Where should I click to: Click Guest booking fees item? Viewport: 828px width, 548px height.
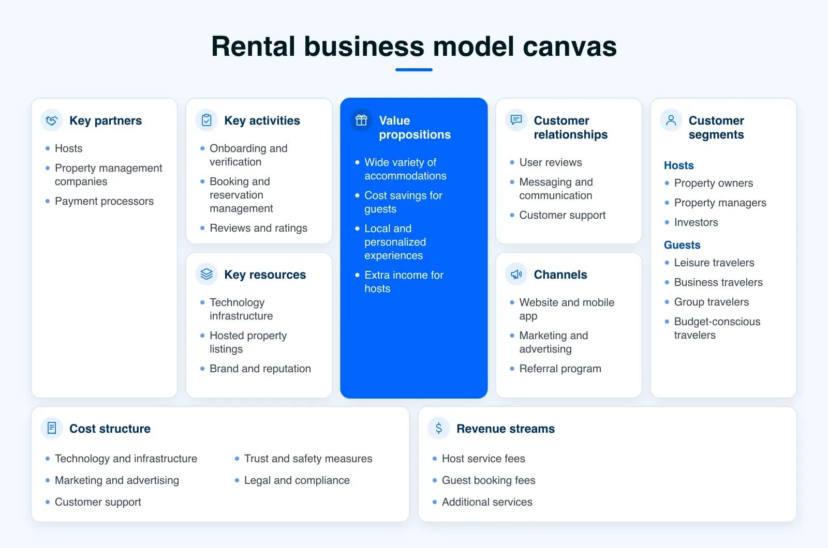point(489,480)
